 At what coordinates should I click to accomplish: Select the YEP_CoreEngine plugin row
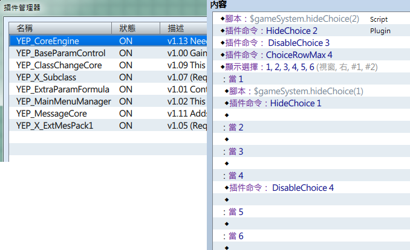pos(108,41)
